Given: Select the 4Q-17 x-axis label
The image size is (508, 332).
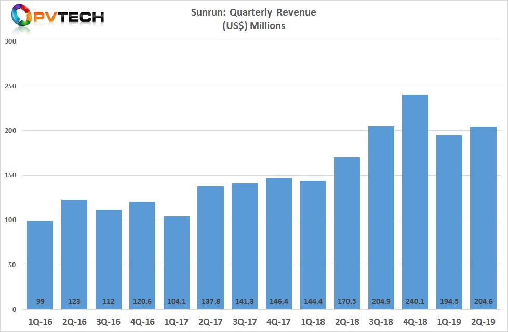Looking at the screenshot, I should click(x=278, y=322).
